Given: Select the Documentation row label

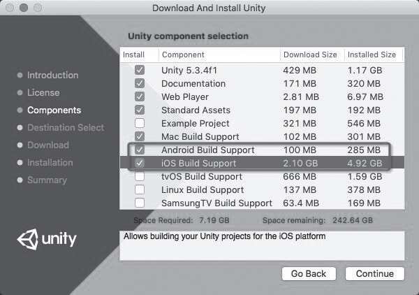Looking at the screenshot, I should [x=193, y=83].
